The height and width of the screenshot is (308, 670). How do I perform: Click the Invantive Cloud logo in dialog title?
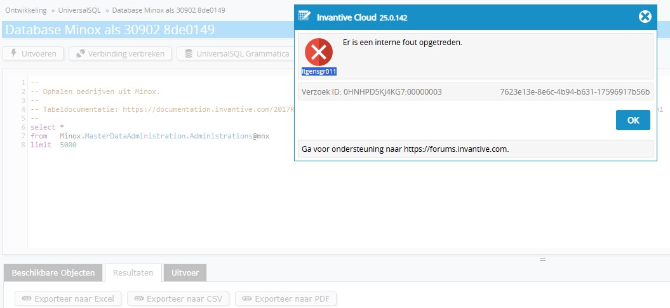click(x=305, y=17)
